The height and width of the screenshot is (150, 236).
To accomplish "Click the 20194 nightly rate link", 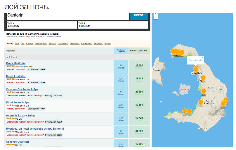I will pyautogui.click(x=139, y=92).
